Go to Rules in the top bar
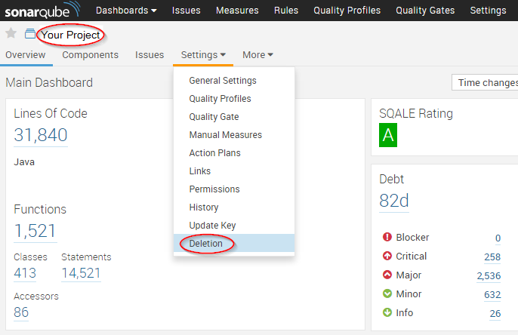 coord(286,11)
